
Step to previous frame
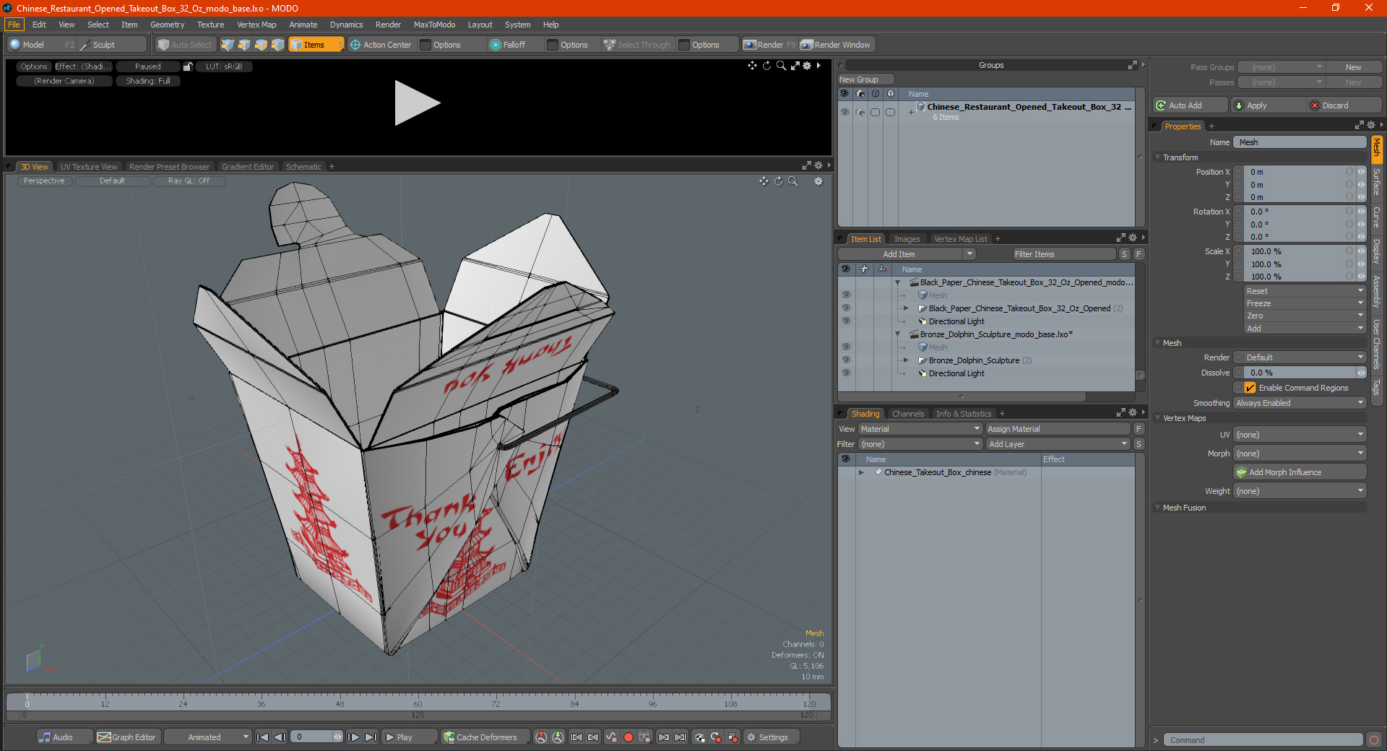click(280, 737)
